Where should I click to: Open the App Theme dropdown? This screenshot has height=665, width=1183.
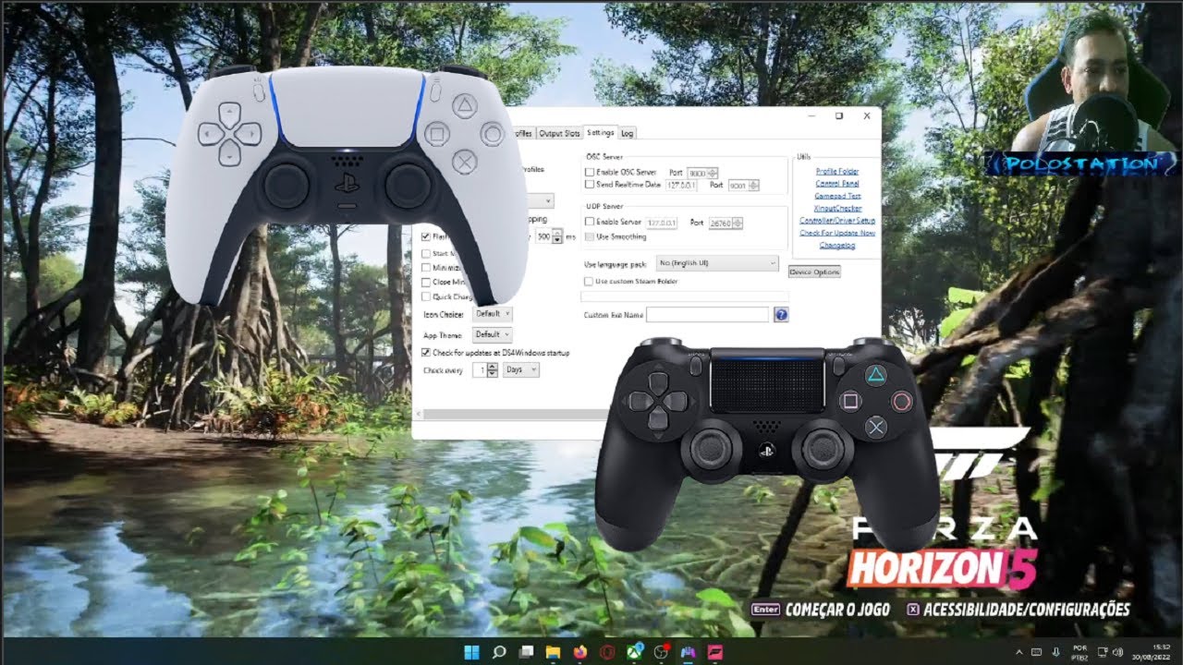coord(493,334)
